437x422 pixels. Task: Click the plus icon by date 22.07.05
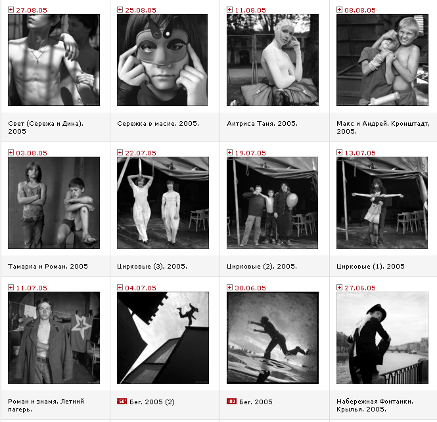pos(120,153)
